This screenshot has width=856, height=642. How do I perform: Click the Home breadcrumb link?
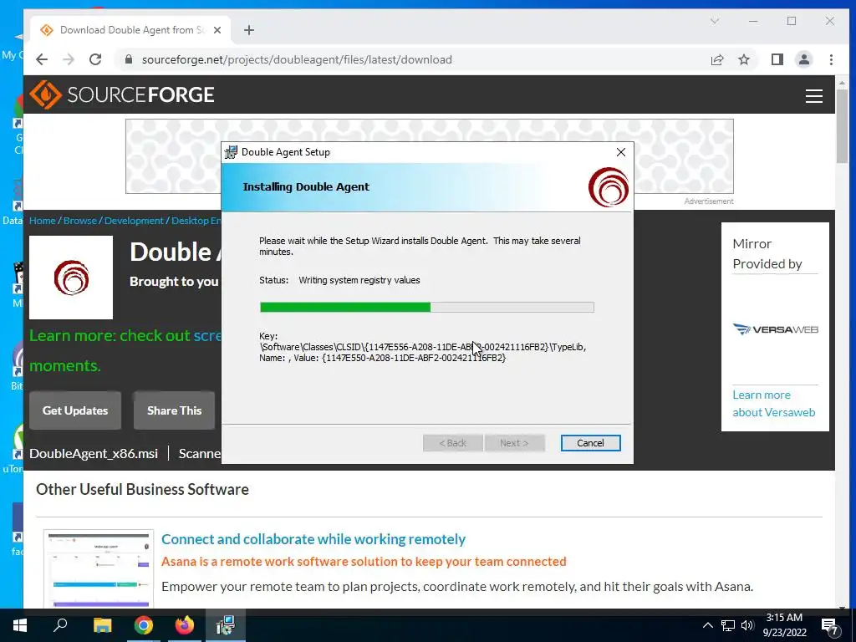tap(42, 221)
